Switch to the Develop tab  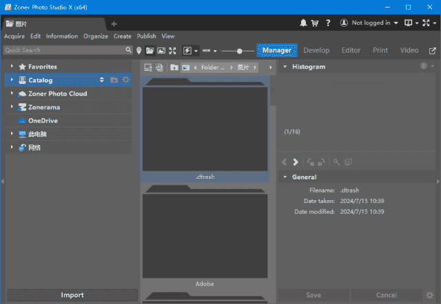pyautogui.click(x=316, y=50)
